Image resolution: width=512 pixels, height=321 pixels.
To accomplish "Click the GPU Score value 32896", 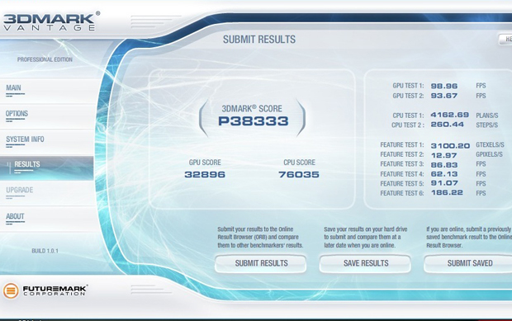I will tap(205, 174).
